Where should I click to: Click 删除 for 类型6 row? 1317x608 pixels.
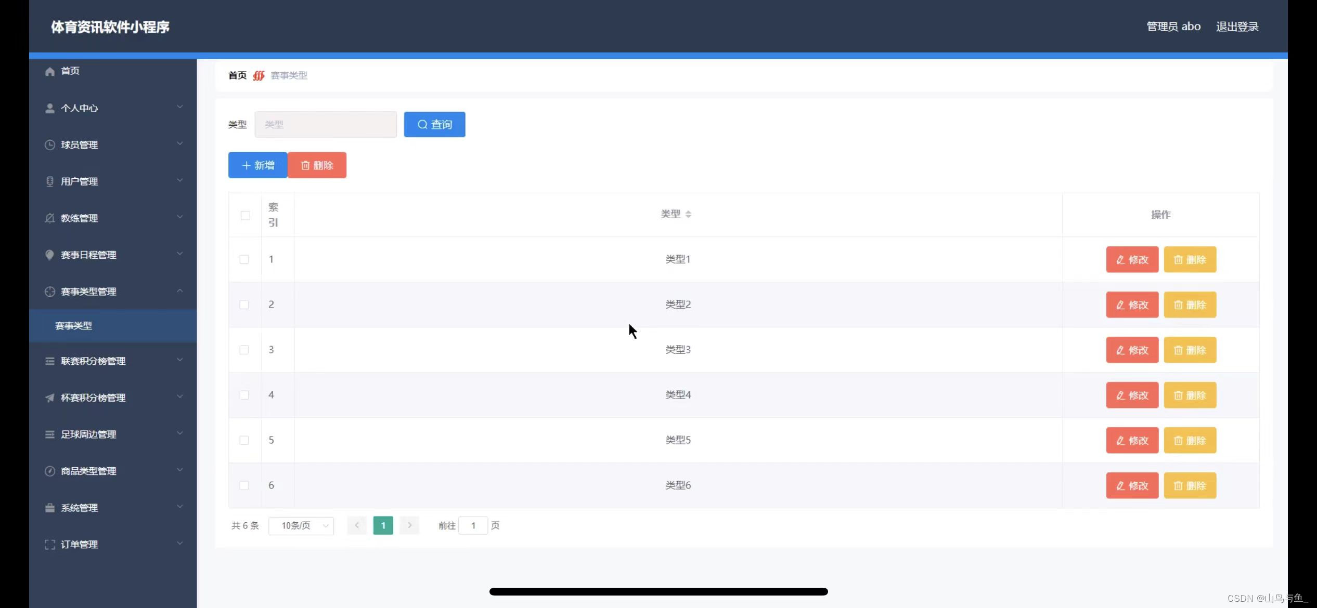[1190, 486]
